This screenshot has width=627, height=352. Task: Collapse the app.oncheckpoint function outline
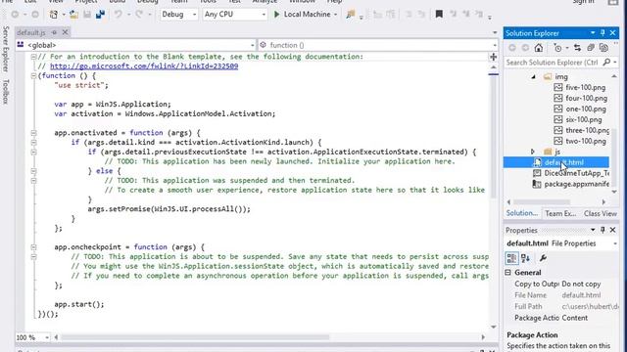point(34,247)
